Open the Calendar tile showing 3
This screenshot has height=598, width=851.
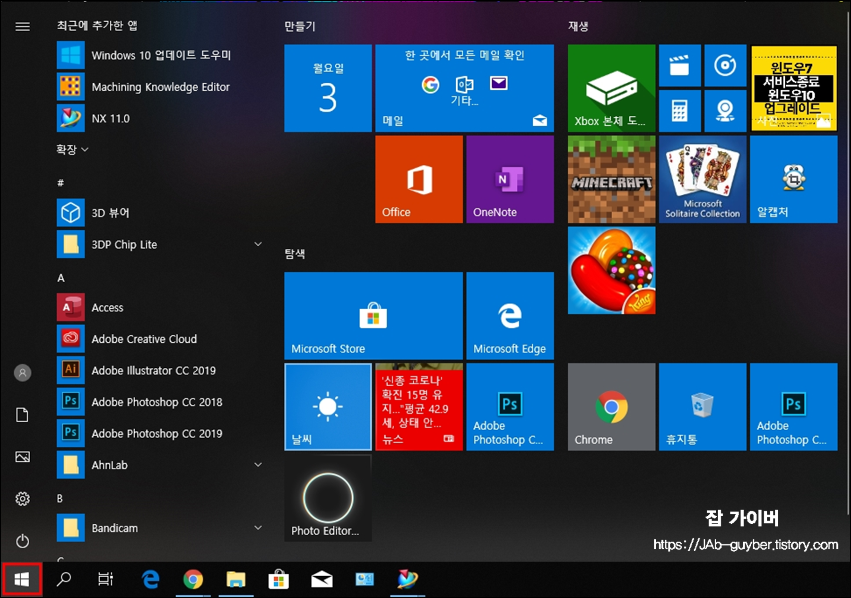pyautogui.click(x=328, y=88)
